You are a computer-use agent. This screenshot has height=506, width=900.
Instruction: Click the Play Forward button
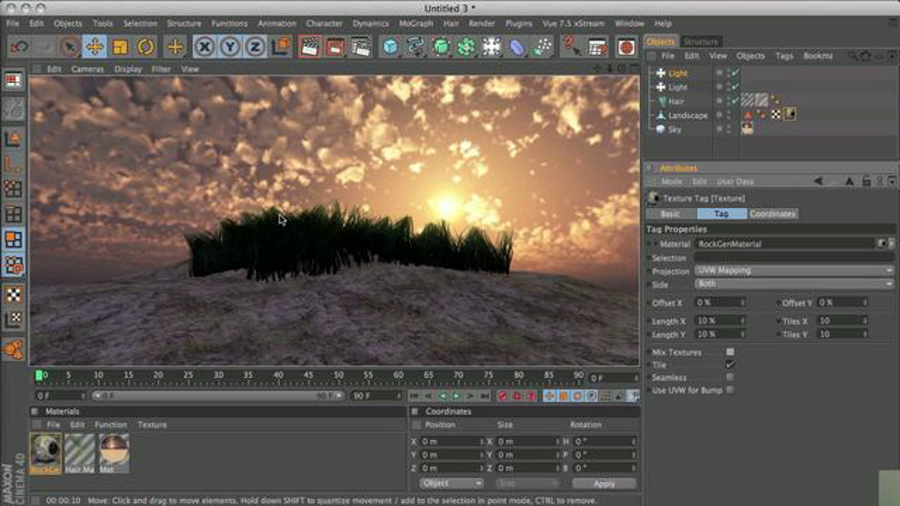[456, 396]
